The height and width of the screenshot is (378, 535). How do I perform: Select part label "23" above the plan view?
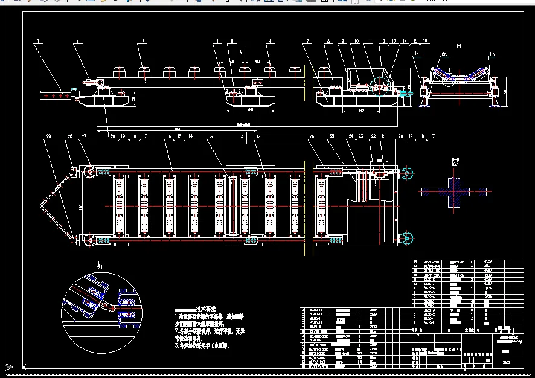click(x=360, y=136)
